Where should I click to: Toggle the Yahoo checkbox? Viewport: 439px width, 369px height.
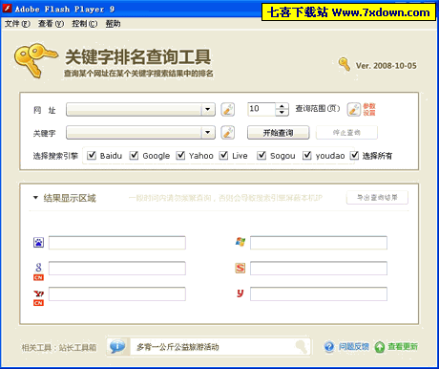180,155
